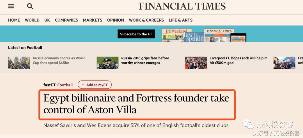Open Russia economy World Cup article thumbnail
Image resolution: width=303 pixels, height=138 pixels.
click(19, 63)
